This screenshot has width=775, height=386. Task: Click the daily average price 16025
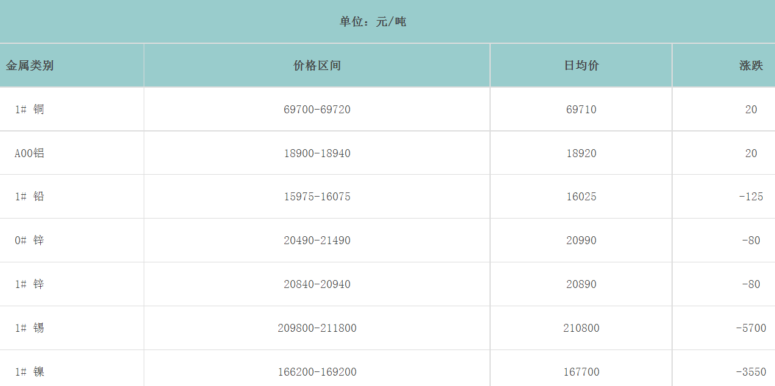coord(581,197)
